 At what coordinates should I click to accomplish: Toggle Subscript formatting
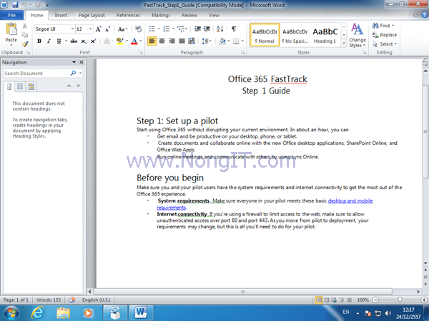pos(84,41)
